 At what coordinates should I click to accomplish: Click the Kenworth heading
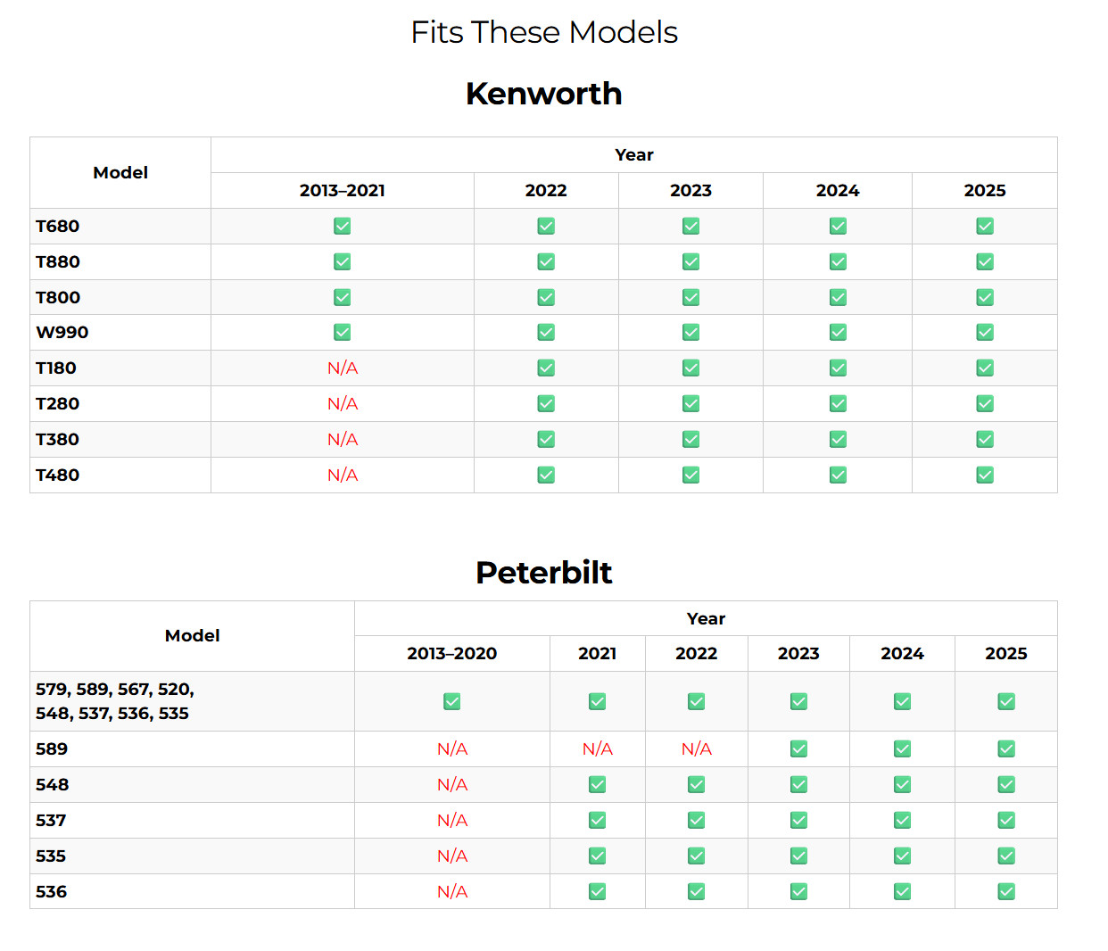(543, 94)
